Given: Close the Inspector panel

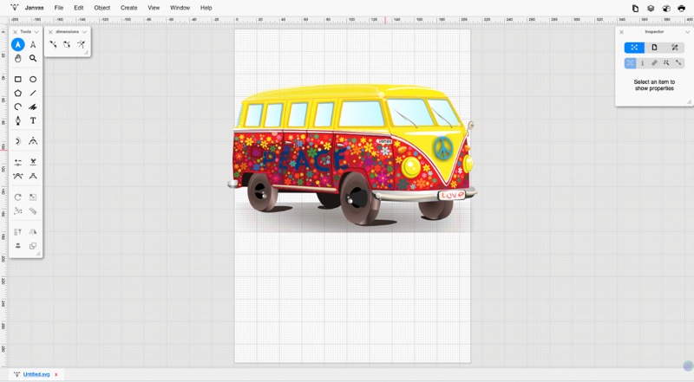Looking at the screenshot, I should coord(621,32).
